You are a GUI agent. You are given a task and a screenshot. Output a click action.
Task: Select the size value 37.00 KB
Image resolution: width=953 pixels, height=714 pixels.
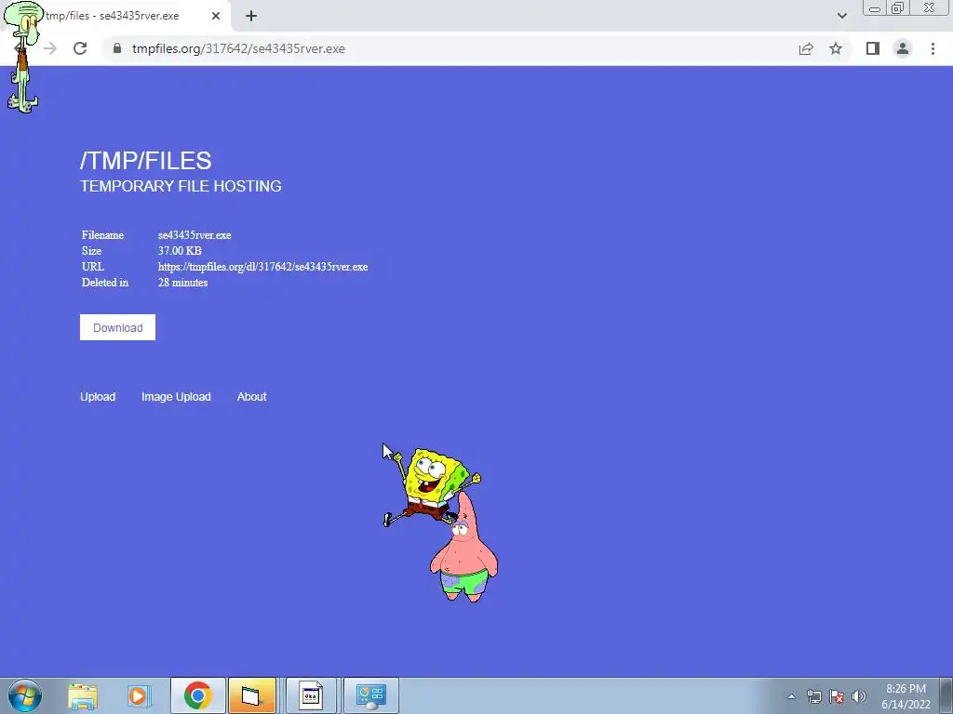180,251
